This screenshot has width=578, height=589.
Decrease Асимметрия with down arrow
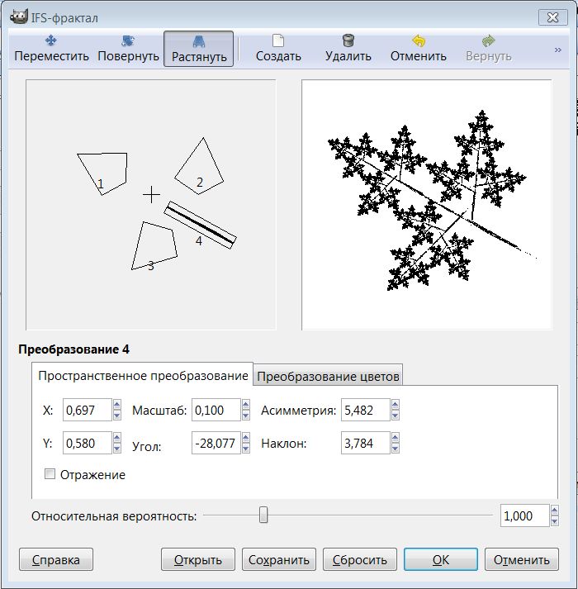coord(395,415)
